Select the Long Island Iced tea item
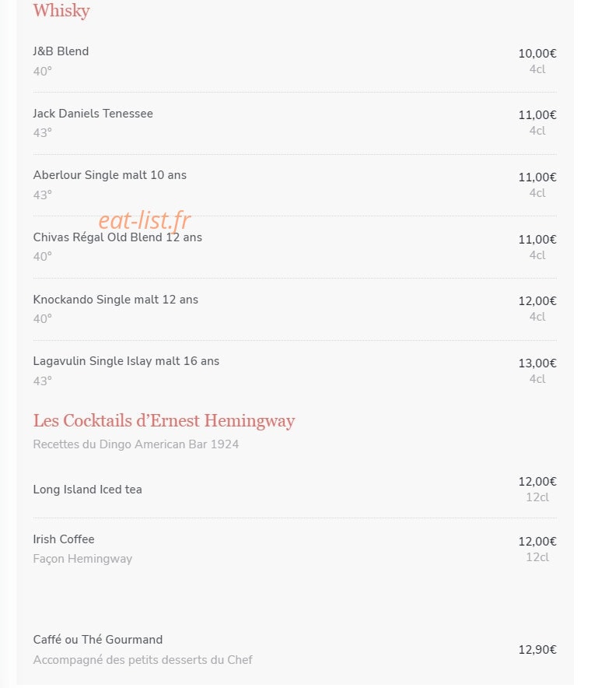 pyautogui.click(x=88, y=490)
